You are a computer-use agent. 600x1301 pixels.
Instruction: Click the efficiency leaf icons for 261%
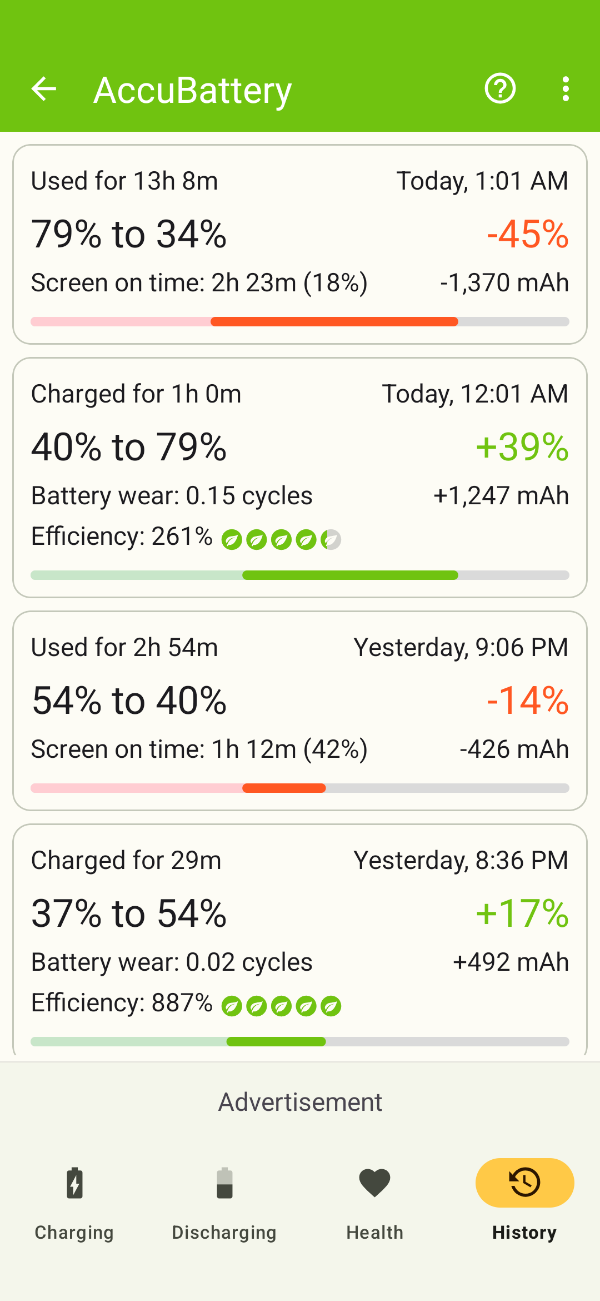pyautogui.click(x=281, y=539)
